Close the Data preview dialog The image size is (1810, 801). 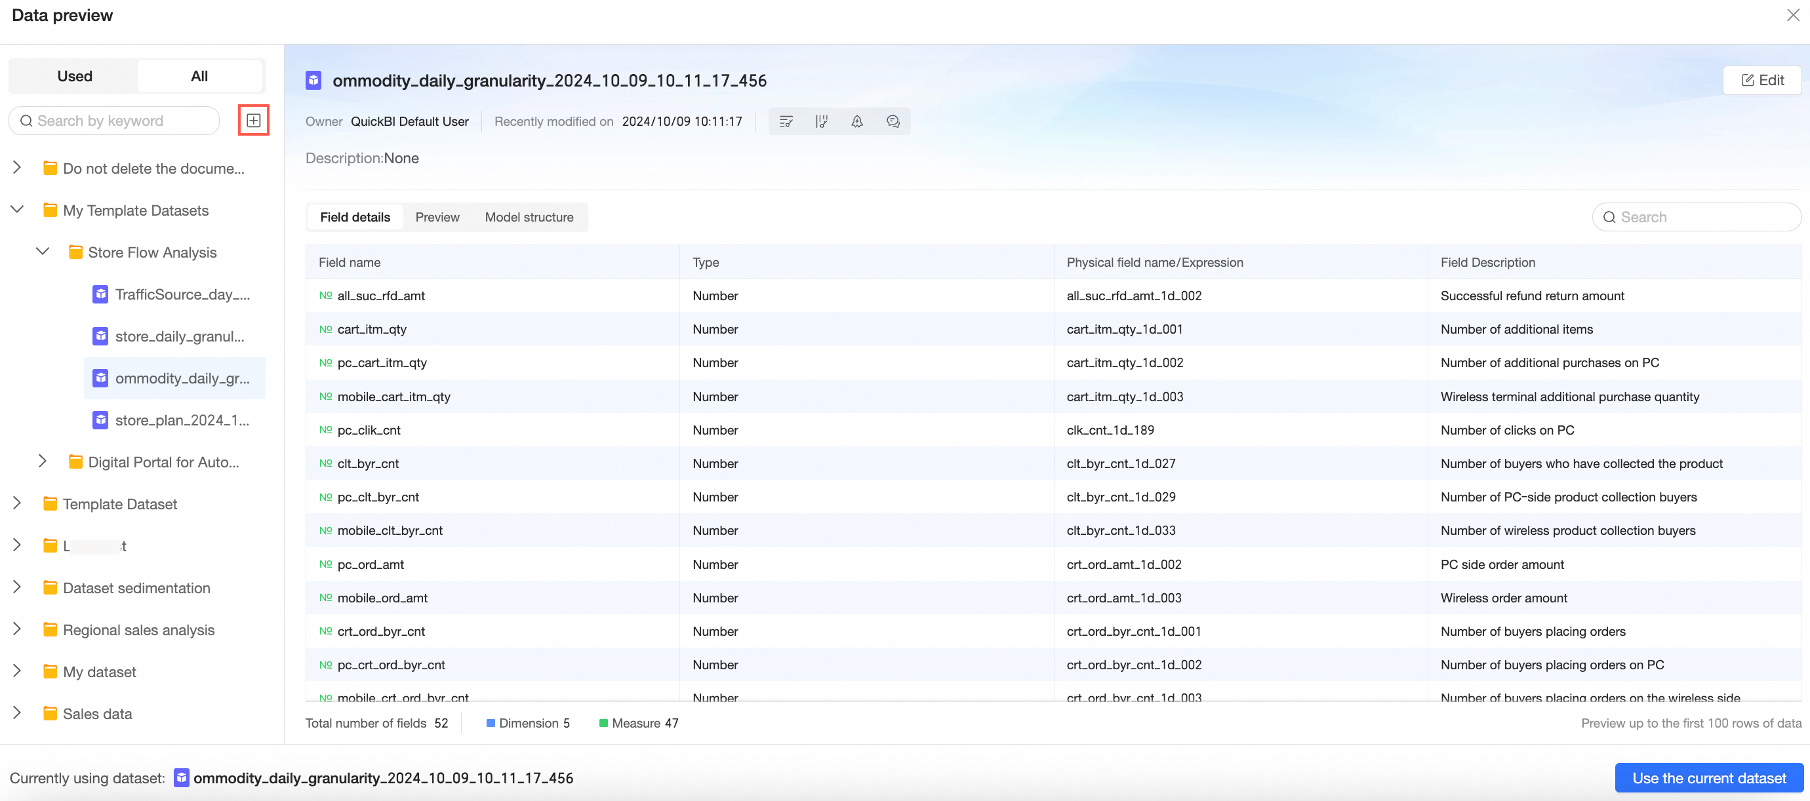pos(1792,14)
